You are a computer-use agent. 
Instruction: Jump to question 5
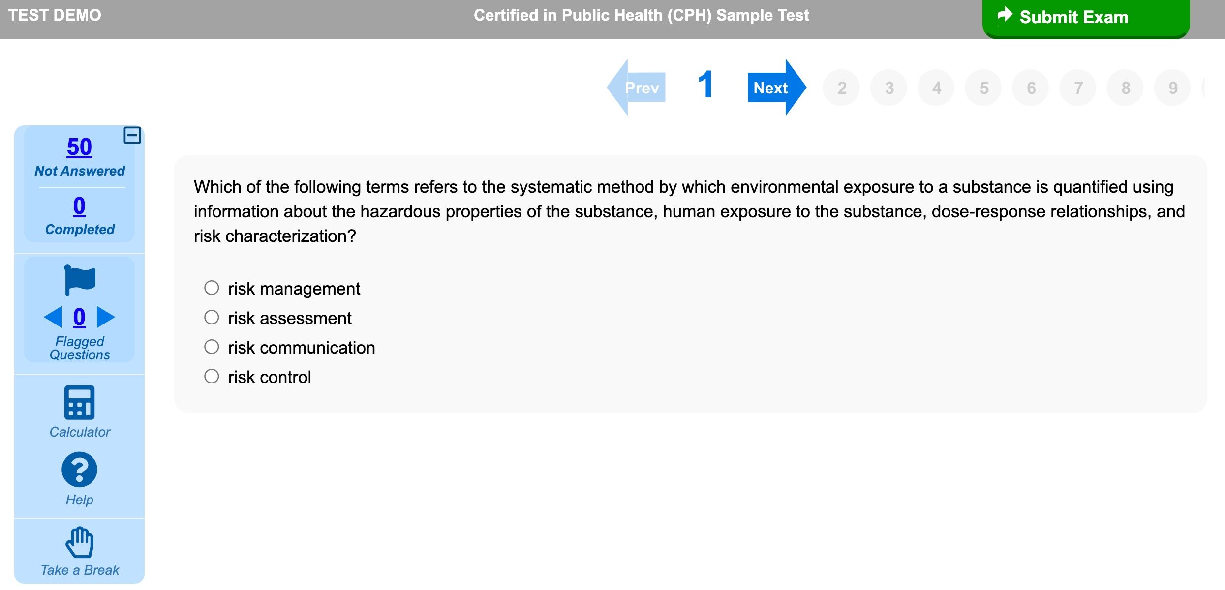[983, 88]
